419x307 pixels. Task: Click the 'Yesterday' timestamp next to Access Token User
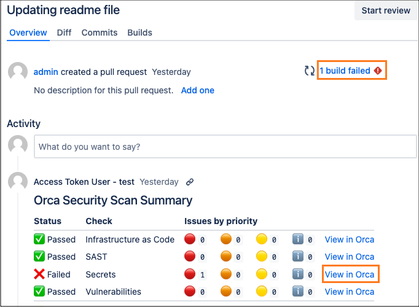(159, 182)
